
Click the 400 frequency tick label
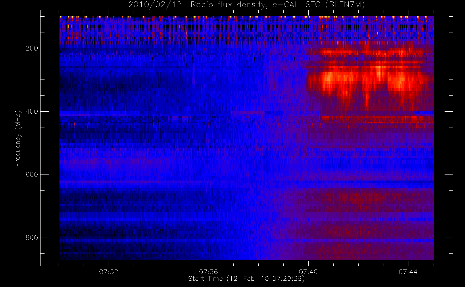[x=32, y=111]
